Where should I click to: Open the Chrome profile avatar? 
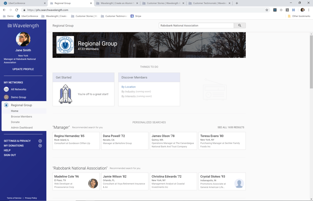point(302,10)
